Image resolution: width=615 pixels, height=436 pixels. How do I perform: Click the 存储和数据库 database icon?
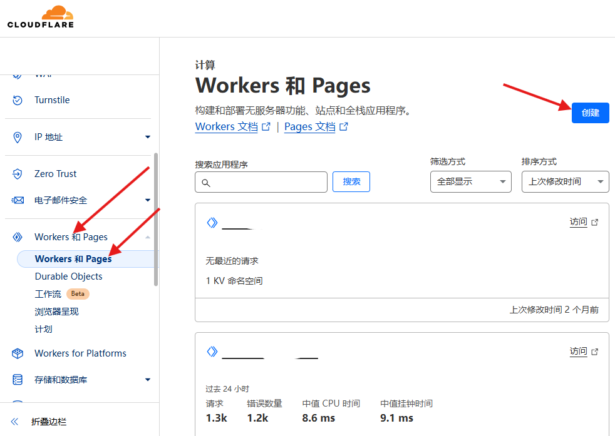[x=18, y=380]
